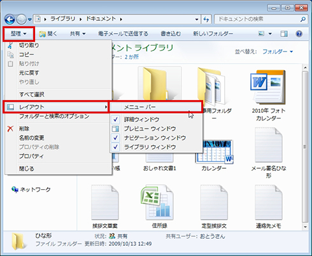This screenshot has width=312, height=256.
Task: Click the change view icon in toolbar
Action: coord(261,34)
